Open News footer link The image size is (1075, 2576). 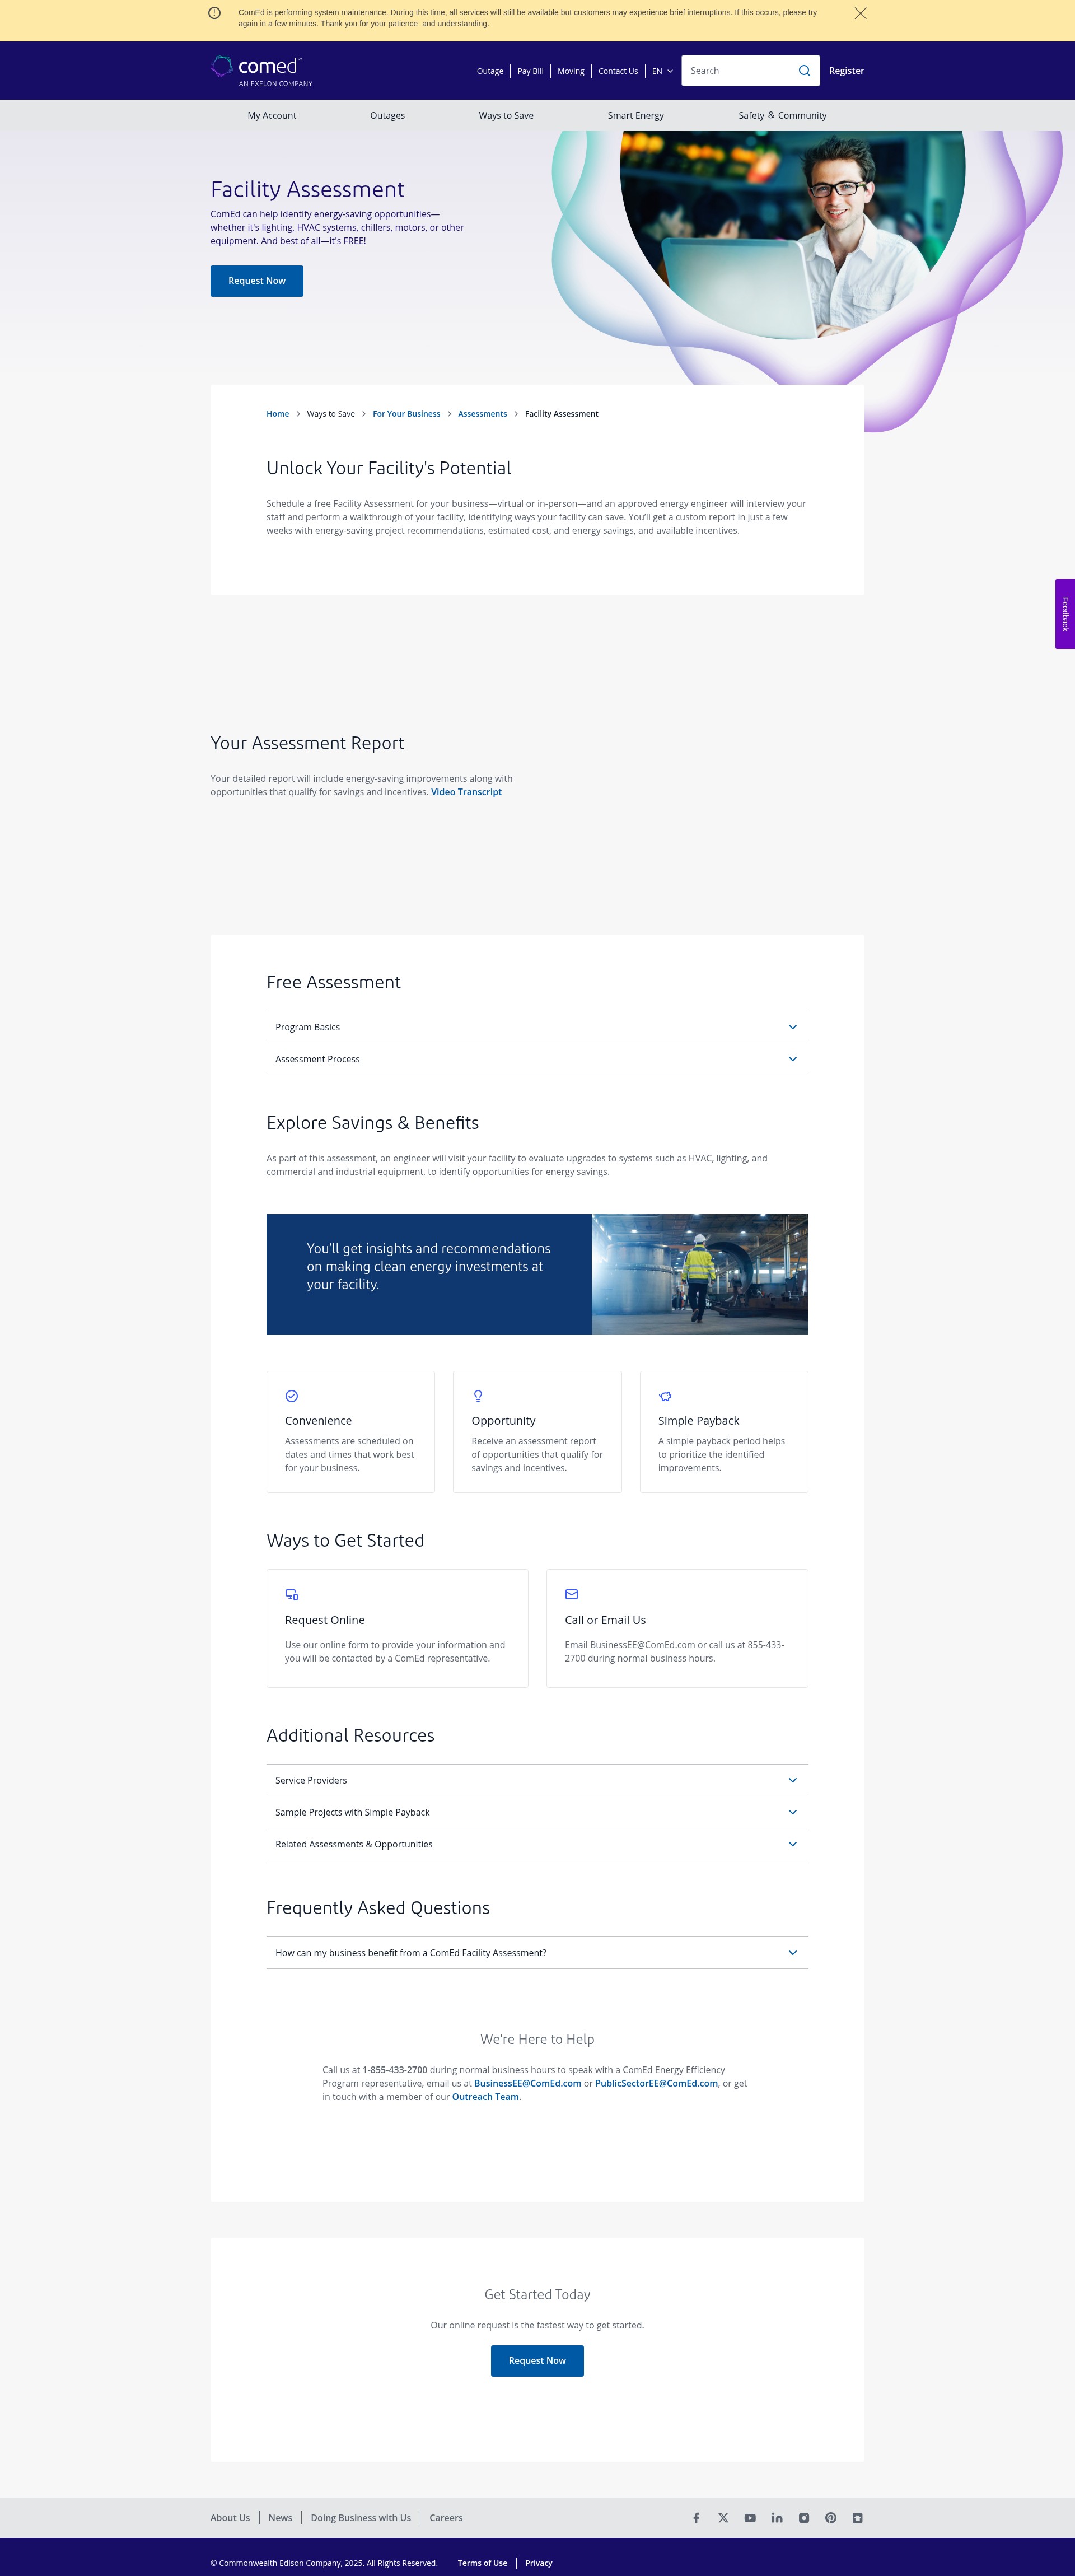(280, 2517)
